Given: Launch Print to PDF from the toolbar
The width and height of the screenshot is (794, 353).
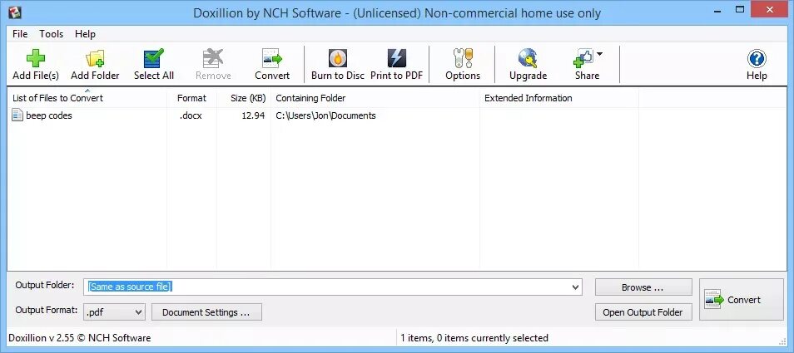Looking at the screenshot, I should tap(396, 64).
